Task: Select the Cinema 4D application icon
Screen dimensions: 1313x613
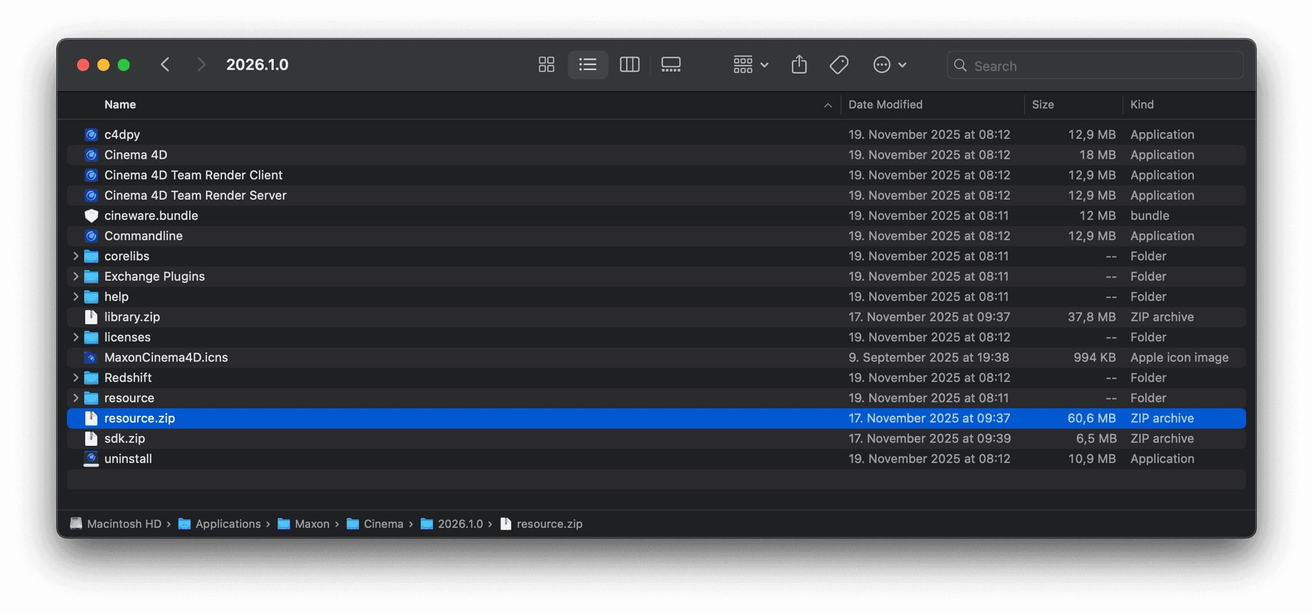Action: coord(92,155)
